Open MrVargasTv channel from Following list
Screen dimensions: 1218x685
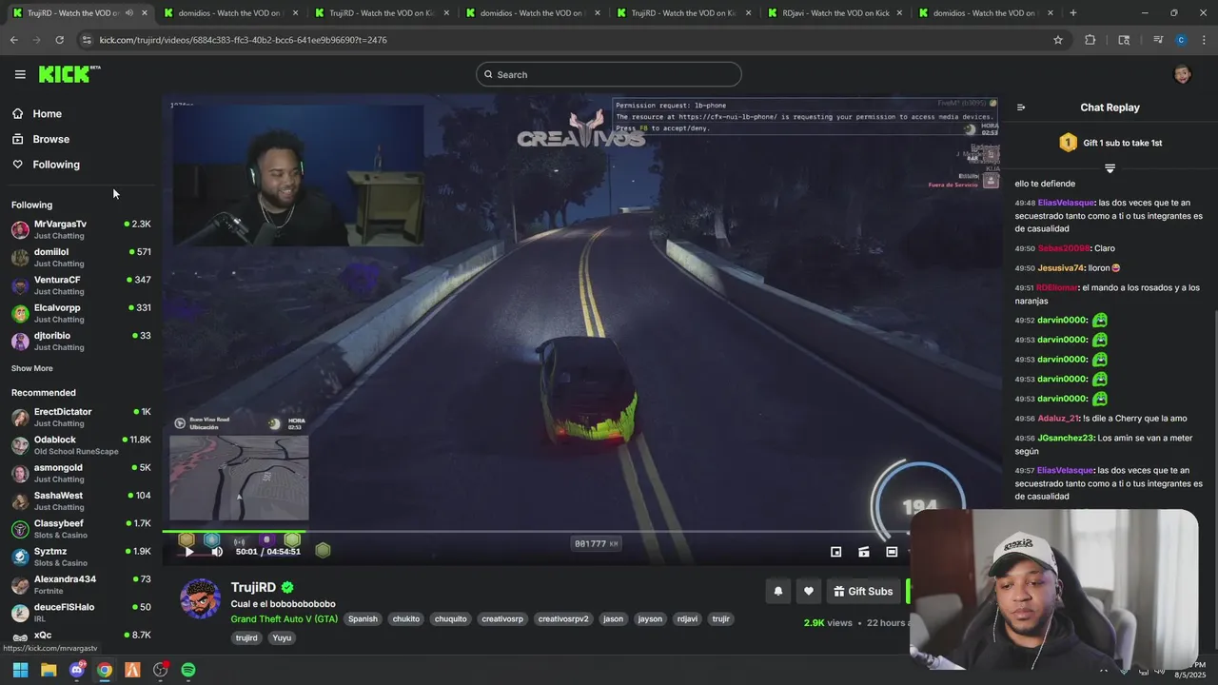[81, 229]
